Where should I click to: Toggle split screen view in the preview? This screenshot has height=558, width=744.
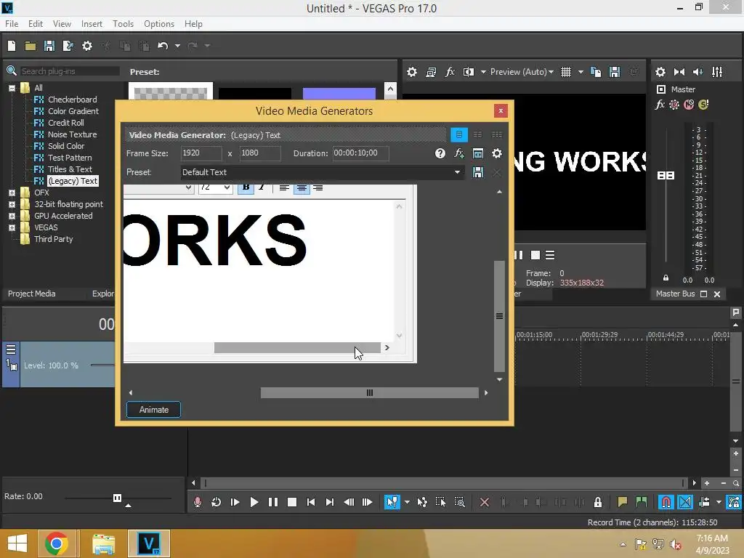point(469,72)
